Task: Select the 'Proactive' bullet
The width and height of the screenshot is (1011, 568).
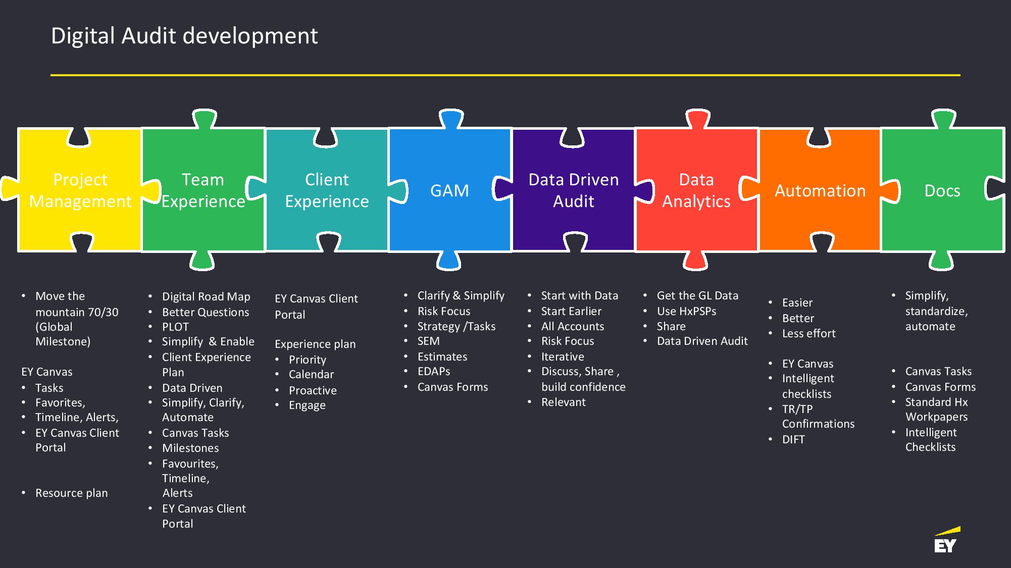Action: [x=313, y=390]
